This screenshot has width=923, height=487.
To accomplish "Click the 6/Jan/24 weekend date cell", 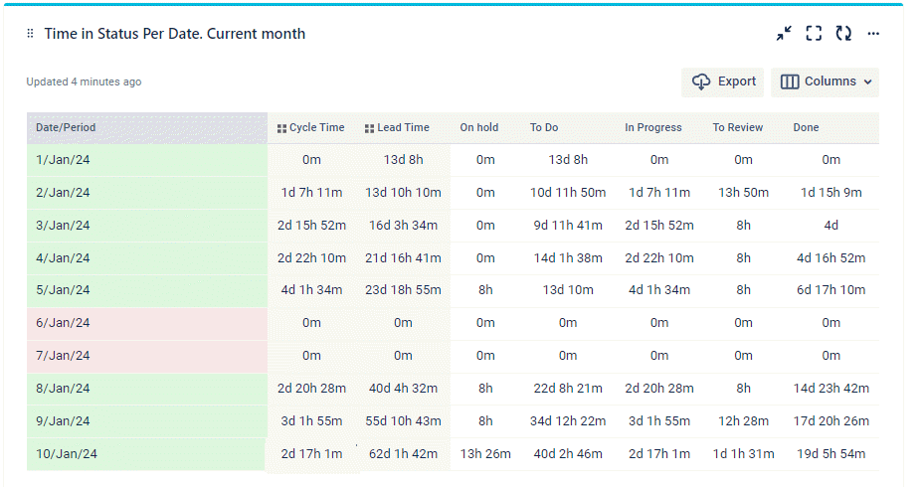I will coord(63,323).
